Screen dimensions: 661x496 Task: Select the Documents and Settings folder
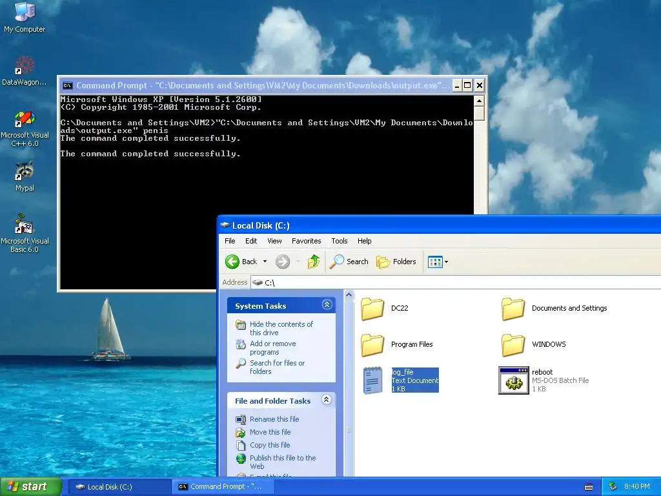click(x=554, y=308)
